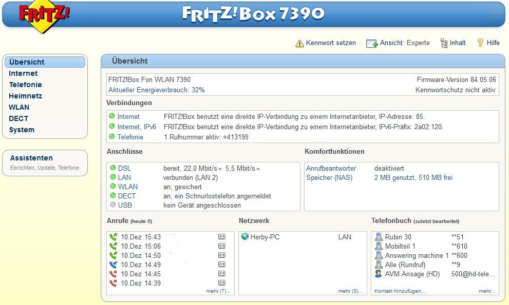Open the Anrufbeantworter link
Screen dimensions: 509x305
tap(331, 168)
